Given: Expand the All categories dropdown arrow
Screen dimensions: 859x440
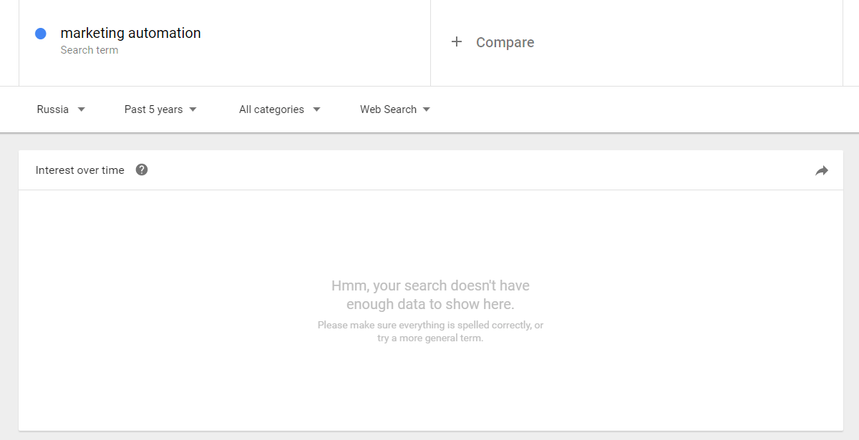Looking at the screenshot, I should click(x=316, y=109).
